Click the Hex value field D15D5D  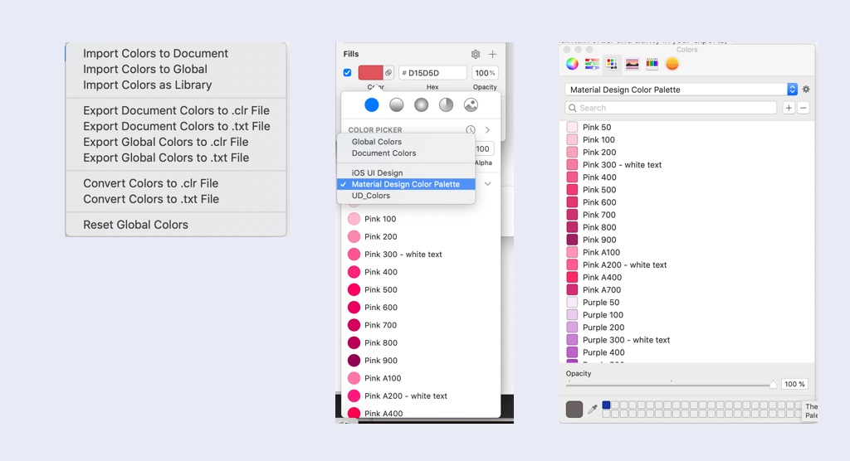432,73
